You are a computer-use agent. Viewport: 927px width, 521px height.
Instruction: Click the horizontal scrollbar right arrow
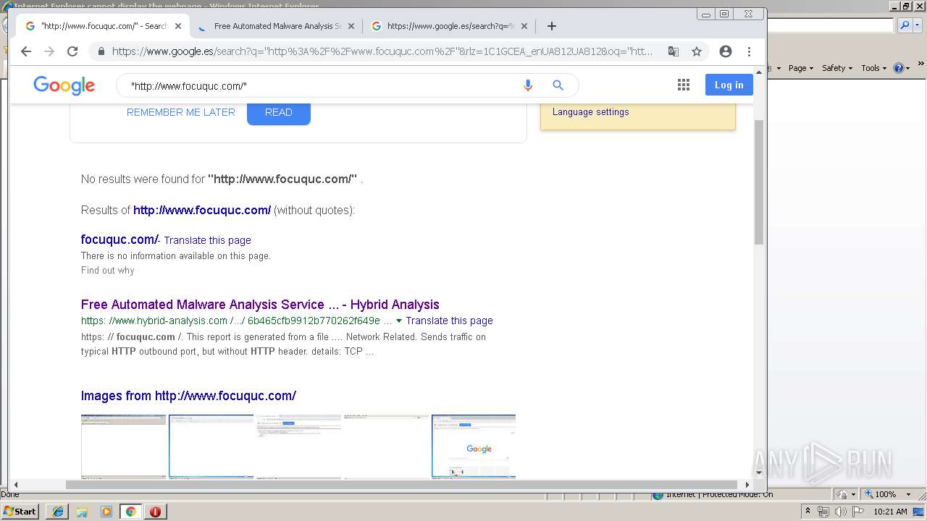click(x=747, y=485)
